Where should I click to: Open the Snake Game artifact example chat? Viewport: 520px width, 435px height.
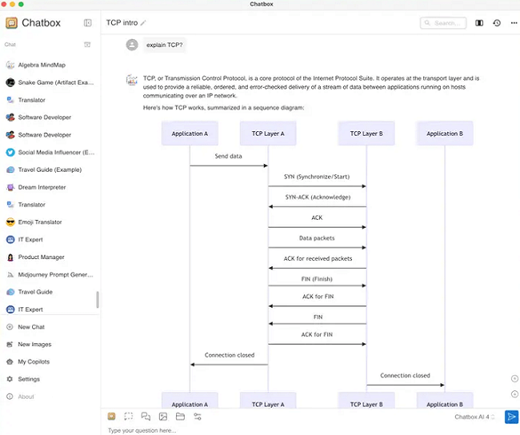pyautogui.click(x=54, y=82)
